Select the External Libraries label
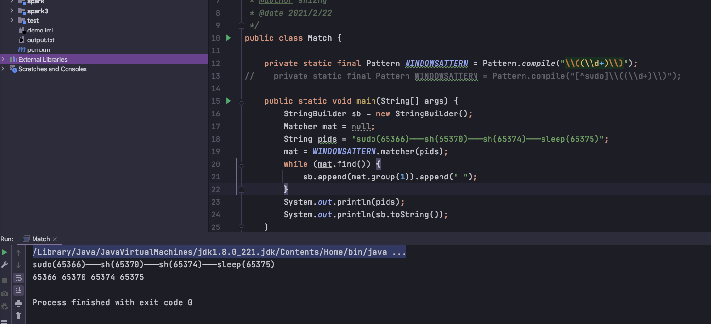Screen dimensions: 711x324 click(43, 59)
